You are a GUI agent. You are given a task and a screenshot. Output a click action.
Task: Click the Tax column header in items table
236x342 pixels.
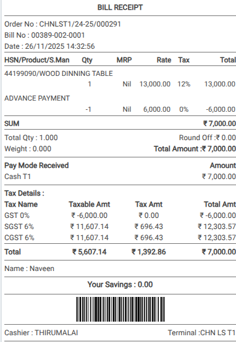[x=184, y=60]
